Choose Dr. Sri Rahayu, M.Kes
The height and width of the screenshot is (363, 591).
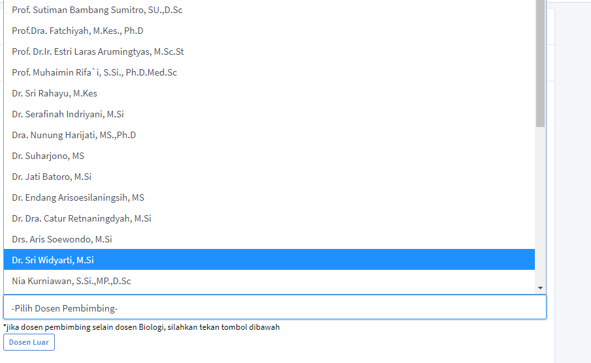click(54, 93)
